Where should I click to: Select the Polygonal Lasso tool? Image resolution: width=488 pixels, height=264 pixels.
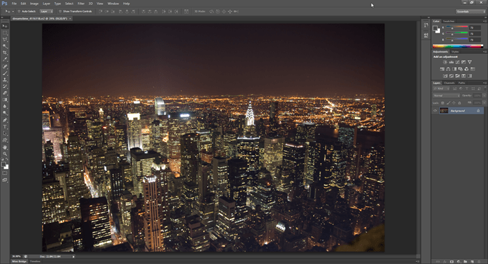[5, 40]
